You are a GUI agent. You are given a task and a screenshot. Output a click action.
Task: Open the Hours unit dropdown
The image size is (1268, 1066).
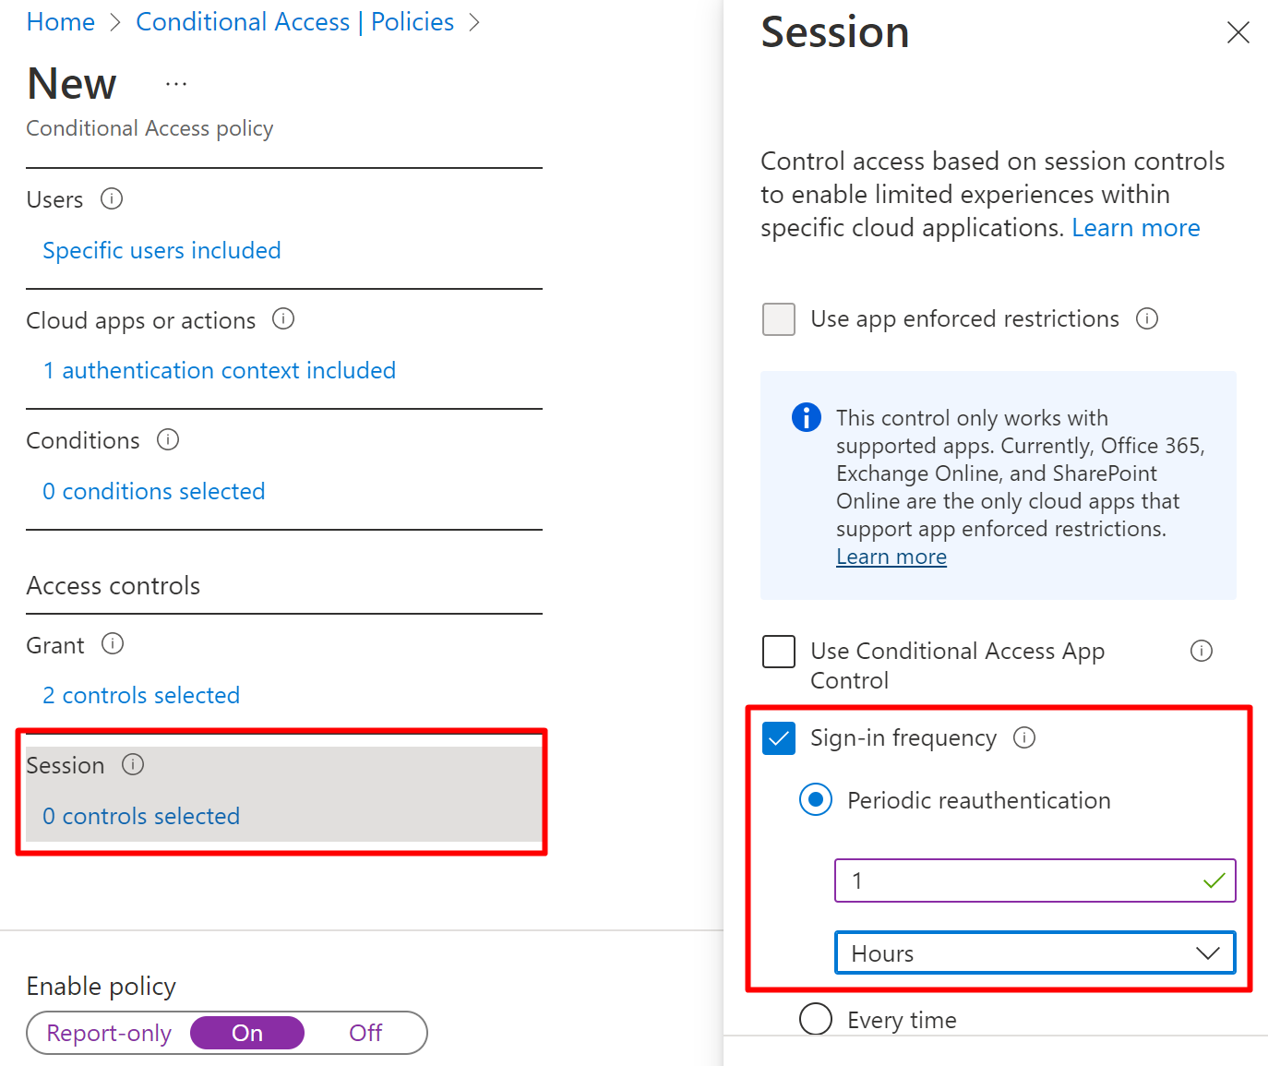click(x=1035, y=952)
